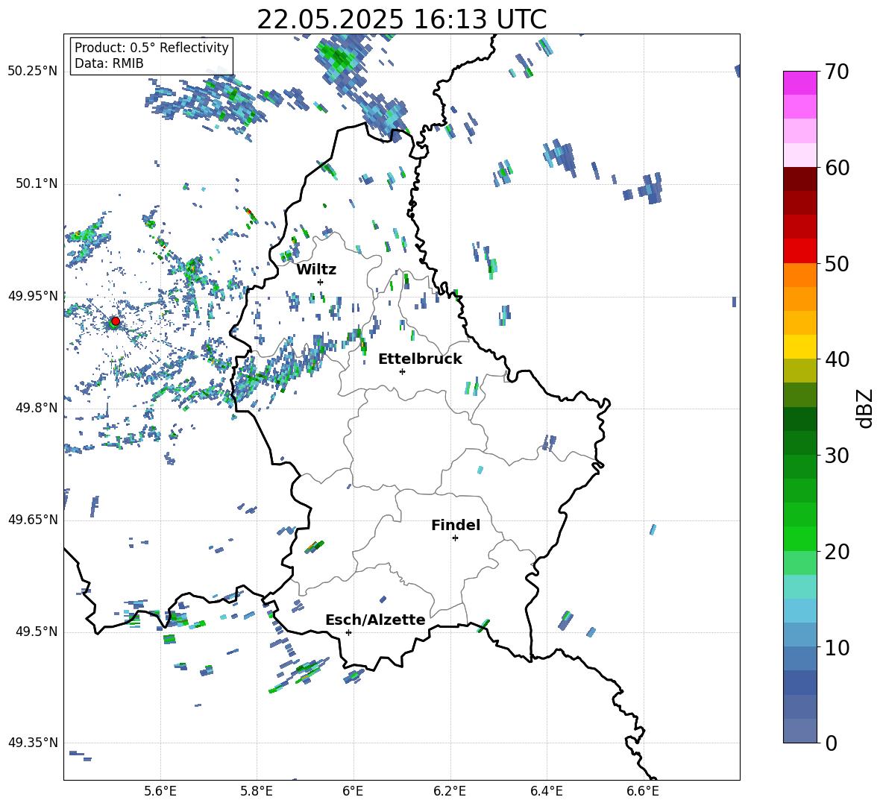
Task: Click the 49.35°N latitude label
Action: tap(33, 743)
